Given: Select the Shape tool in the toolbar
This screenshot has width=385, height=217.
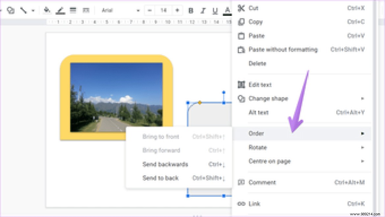Looking at the screenshot, I should [11, 10].
